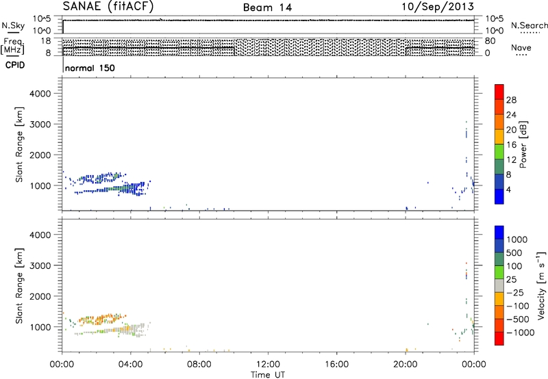Select the CPID label
This screenshot has width=548, height=379.
(x=15, y=65)
